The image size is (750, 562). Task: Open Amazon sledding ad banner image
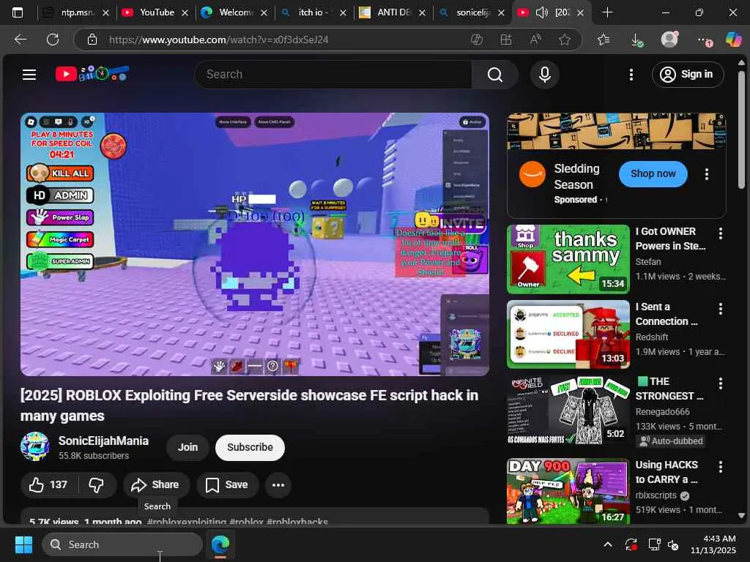click(x=617, y=132)
